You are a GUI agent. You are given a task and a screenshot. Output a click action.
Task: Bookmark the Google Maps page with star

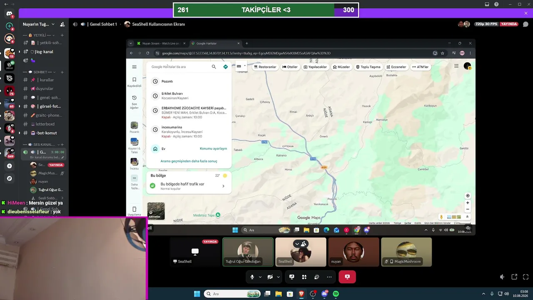pos(442,53)
